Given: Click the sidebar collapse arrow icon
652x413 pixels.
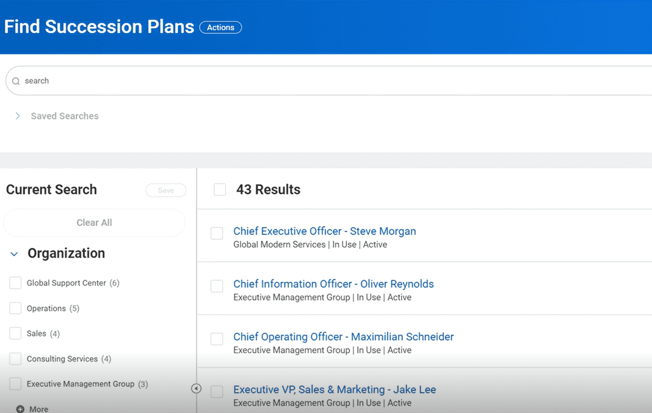Looking at the screenshot, I should (x=196, y=388).
